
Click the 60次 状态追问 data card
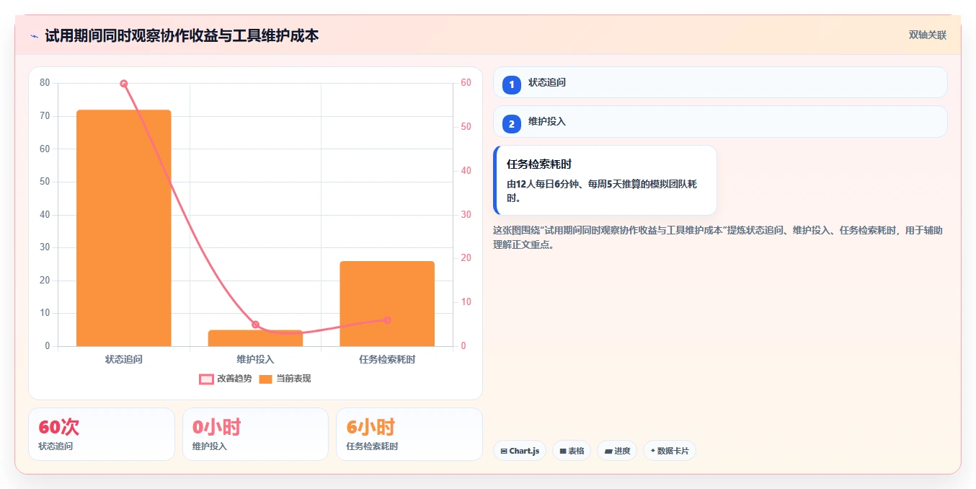[x=102, y=434]
